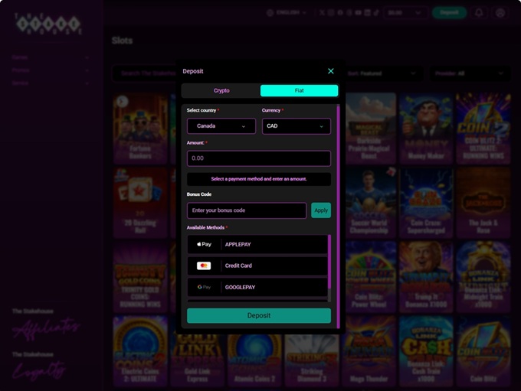Open the Electric Coins 2 Ultimate thumbnail
The height and width of the screenshot is (391, 521).
point(140,351)
